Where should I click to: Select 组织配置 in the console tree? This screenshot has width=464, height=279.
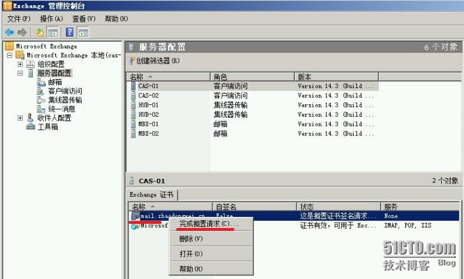coord(51,64)
